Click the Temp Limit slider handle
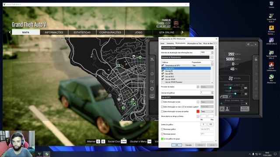 235,93
